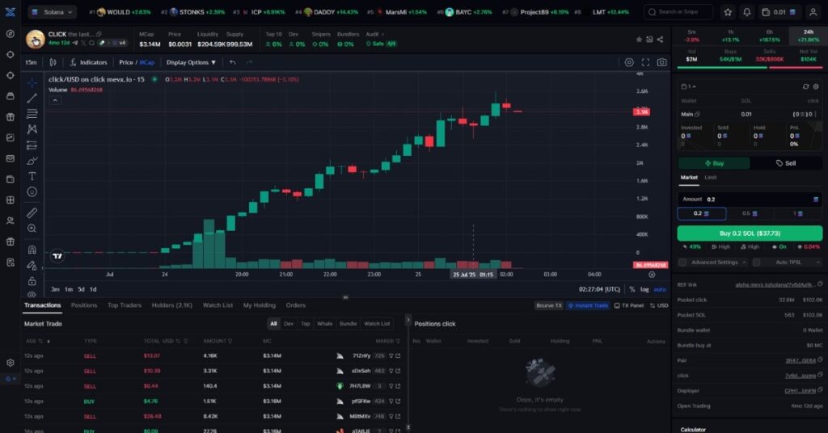Image resolution: width=828 pixels, height=433 pixels.
Task: Open sidebar settings gear at bottom left
Action: pos(10,363)
